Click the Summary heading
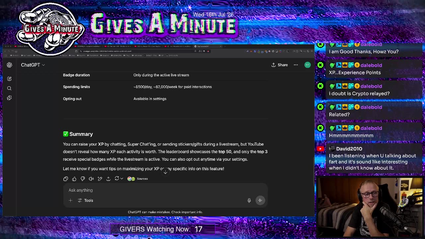 (x=78, y=134)
